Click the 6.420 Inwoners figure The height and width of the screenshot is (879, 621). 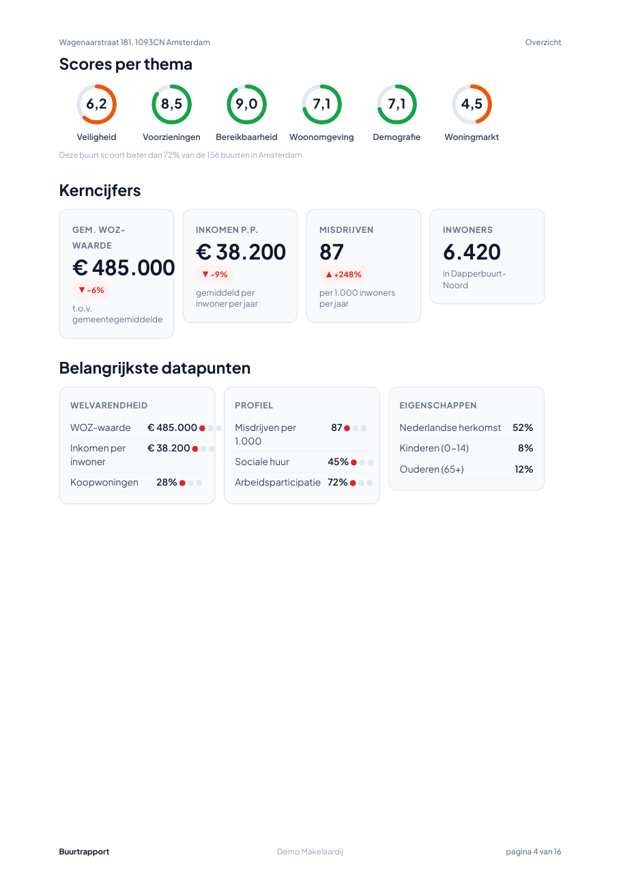(472, 252)
